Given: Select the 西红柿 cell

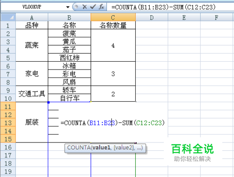Looking at the screenshot, I should [x=69, y=57].
